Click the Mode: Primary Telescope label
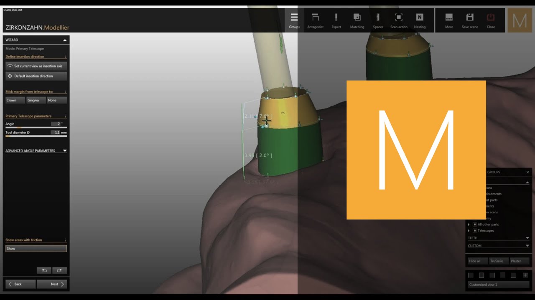 click(25, 49)
